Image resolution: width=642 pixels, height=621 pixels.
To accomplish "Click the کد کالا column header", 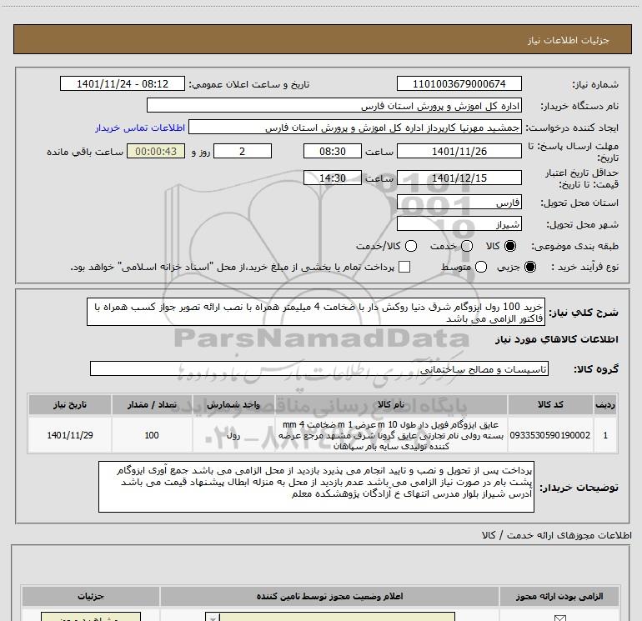I will click(550, 404).
